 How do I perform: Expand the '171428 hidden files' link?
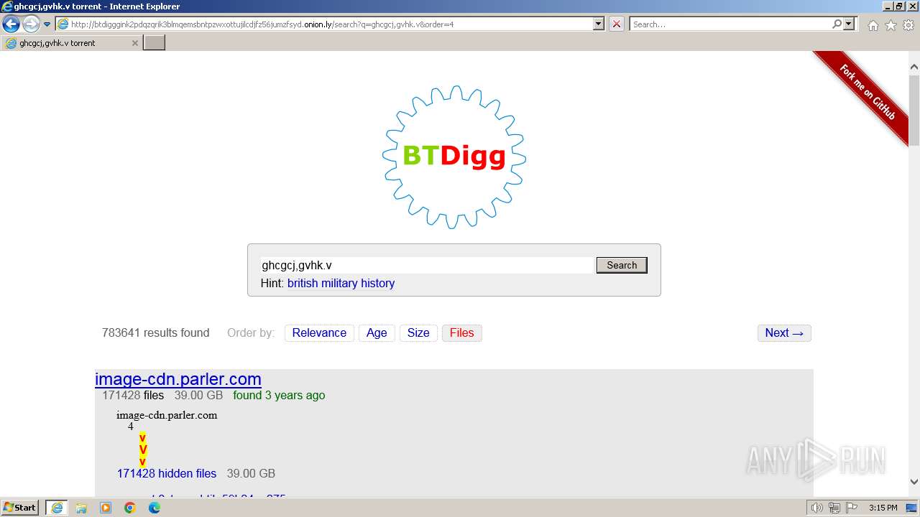coord(167,473)
